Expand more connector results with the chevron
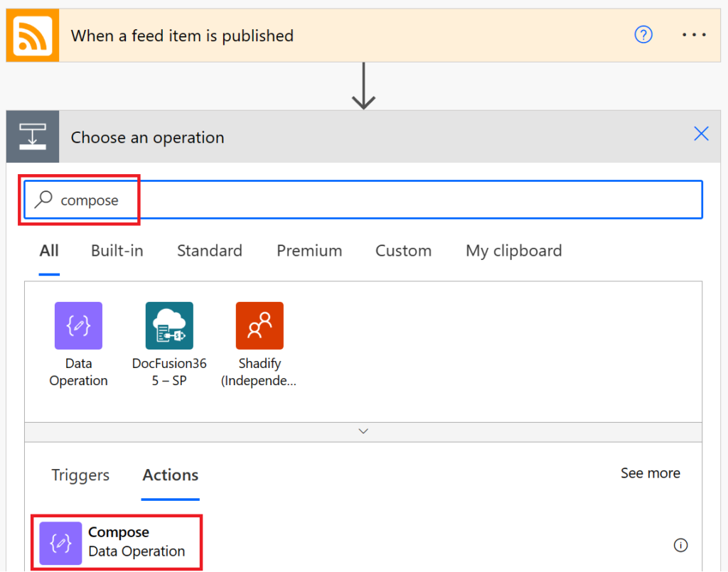The width and height of the screenshot is (728, 572). (363, 431)
